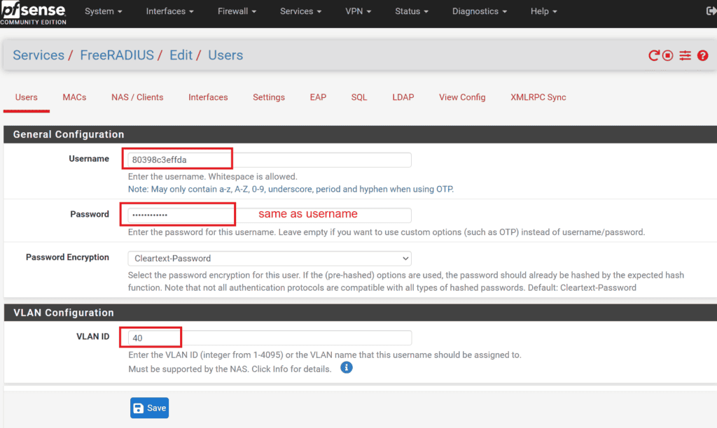Click the VLAN ID label

pyautogui.click(x=93, y=336)
